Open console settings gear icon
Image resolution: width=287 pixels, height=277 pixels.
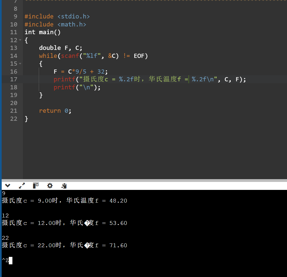pyautogui.click(x=50, y=186)
